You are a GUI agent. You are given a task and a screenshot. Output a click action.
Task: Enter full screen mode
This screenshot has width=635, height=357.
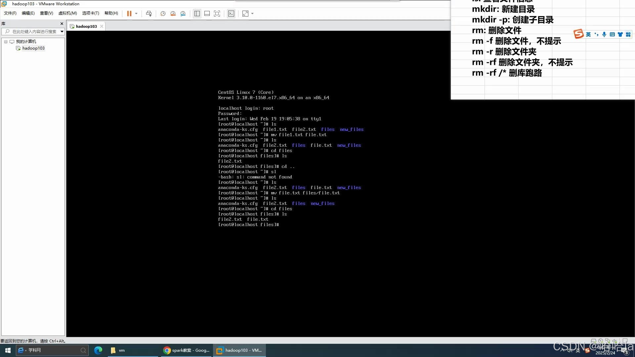(x=217, y=14)
